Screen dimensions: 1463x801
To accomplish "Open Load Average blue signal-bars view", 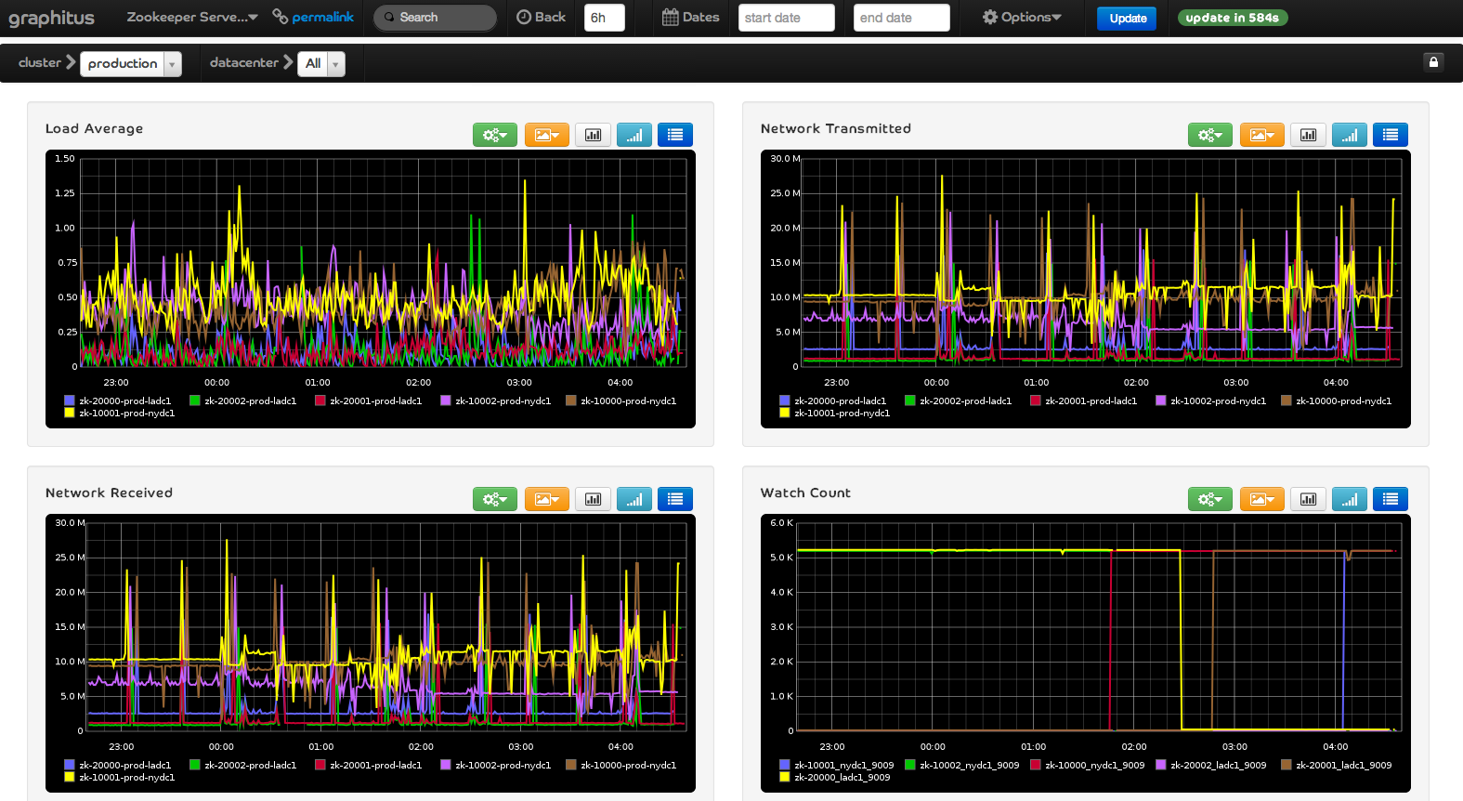I will pos(634,135).
